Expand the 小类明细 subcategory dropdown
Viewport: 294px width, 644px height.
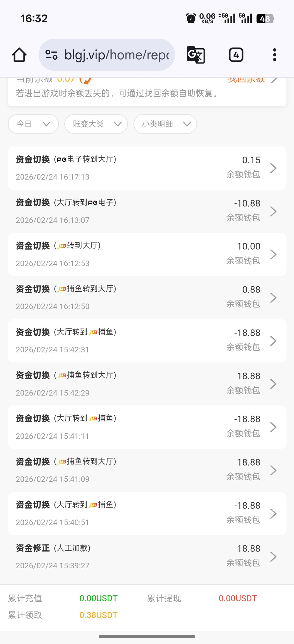click(165, 124)
